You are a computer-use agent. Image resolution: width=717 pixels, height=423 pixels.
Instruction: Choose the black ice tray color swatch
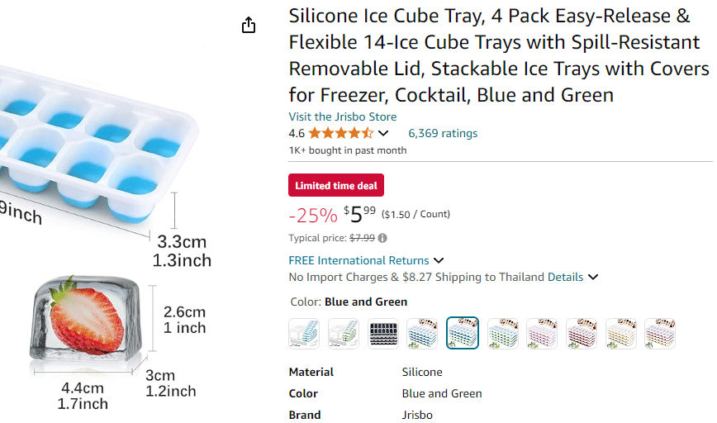tap(383, 333)
